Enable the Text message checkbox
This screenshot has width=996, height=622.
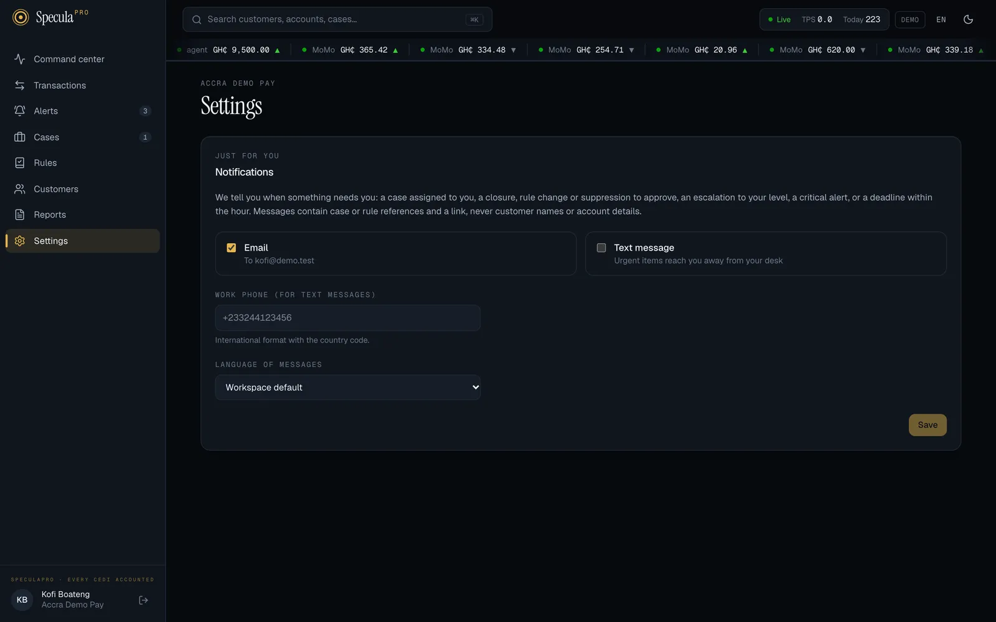coord(601,248)
